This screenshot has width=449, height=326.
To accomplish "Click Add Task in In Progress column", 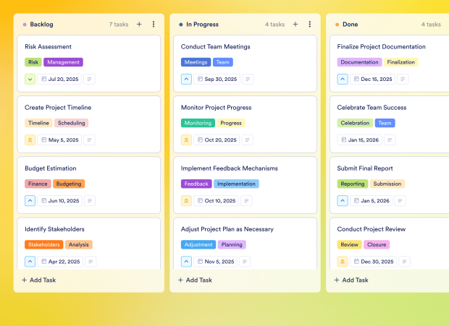I will point(195,280).
